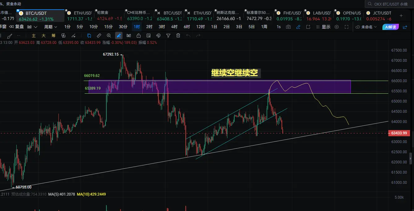The height and width of the screenshot is (211, 414).
Task: Toggle the 筹 indicator button
Action: click(x=54, y=36)
